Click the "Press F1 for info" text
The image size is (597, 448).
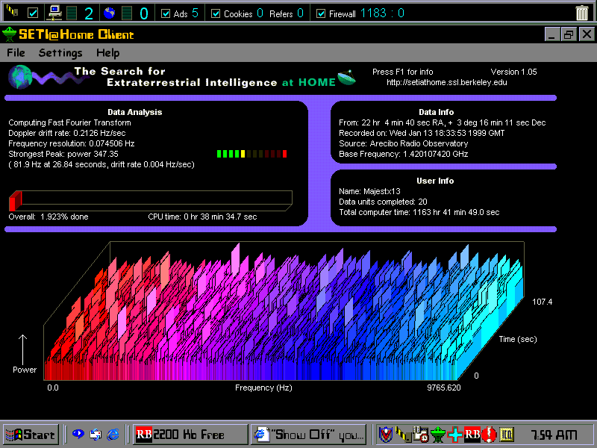click(x=403, y=72)
